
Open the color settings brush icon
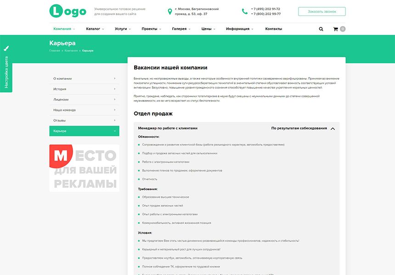click(x=6, y=48)
